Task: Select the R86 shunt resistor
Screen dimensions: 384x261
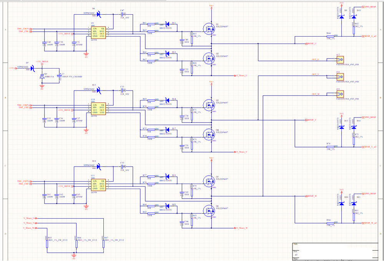Action: (76, 244)
